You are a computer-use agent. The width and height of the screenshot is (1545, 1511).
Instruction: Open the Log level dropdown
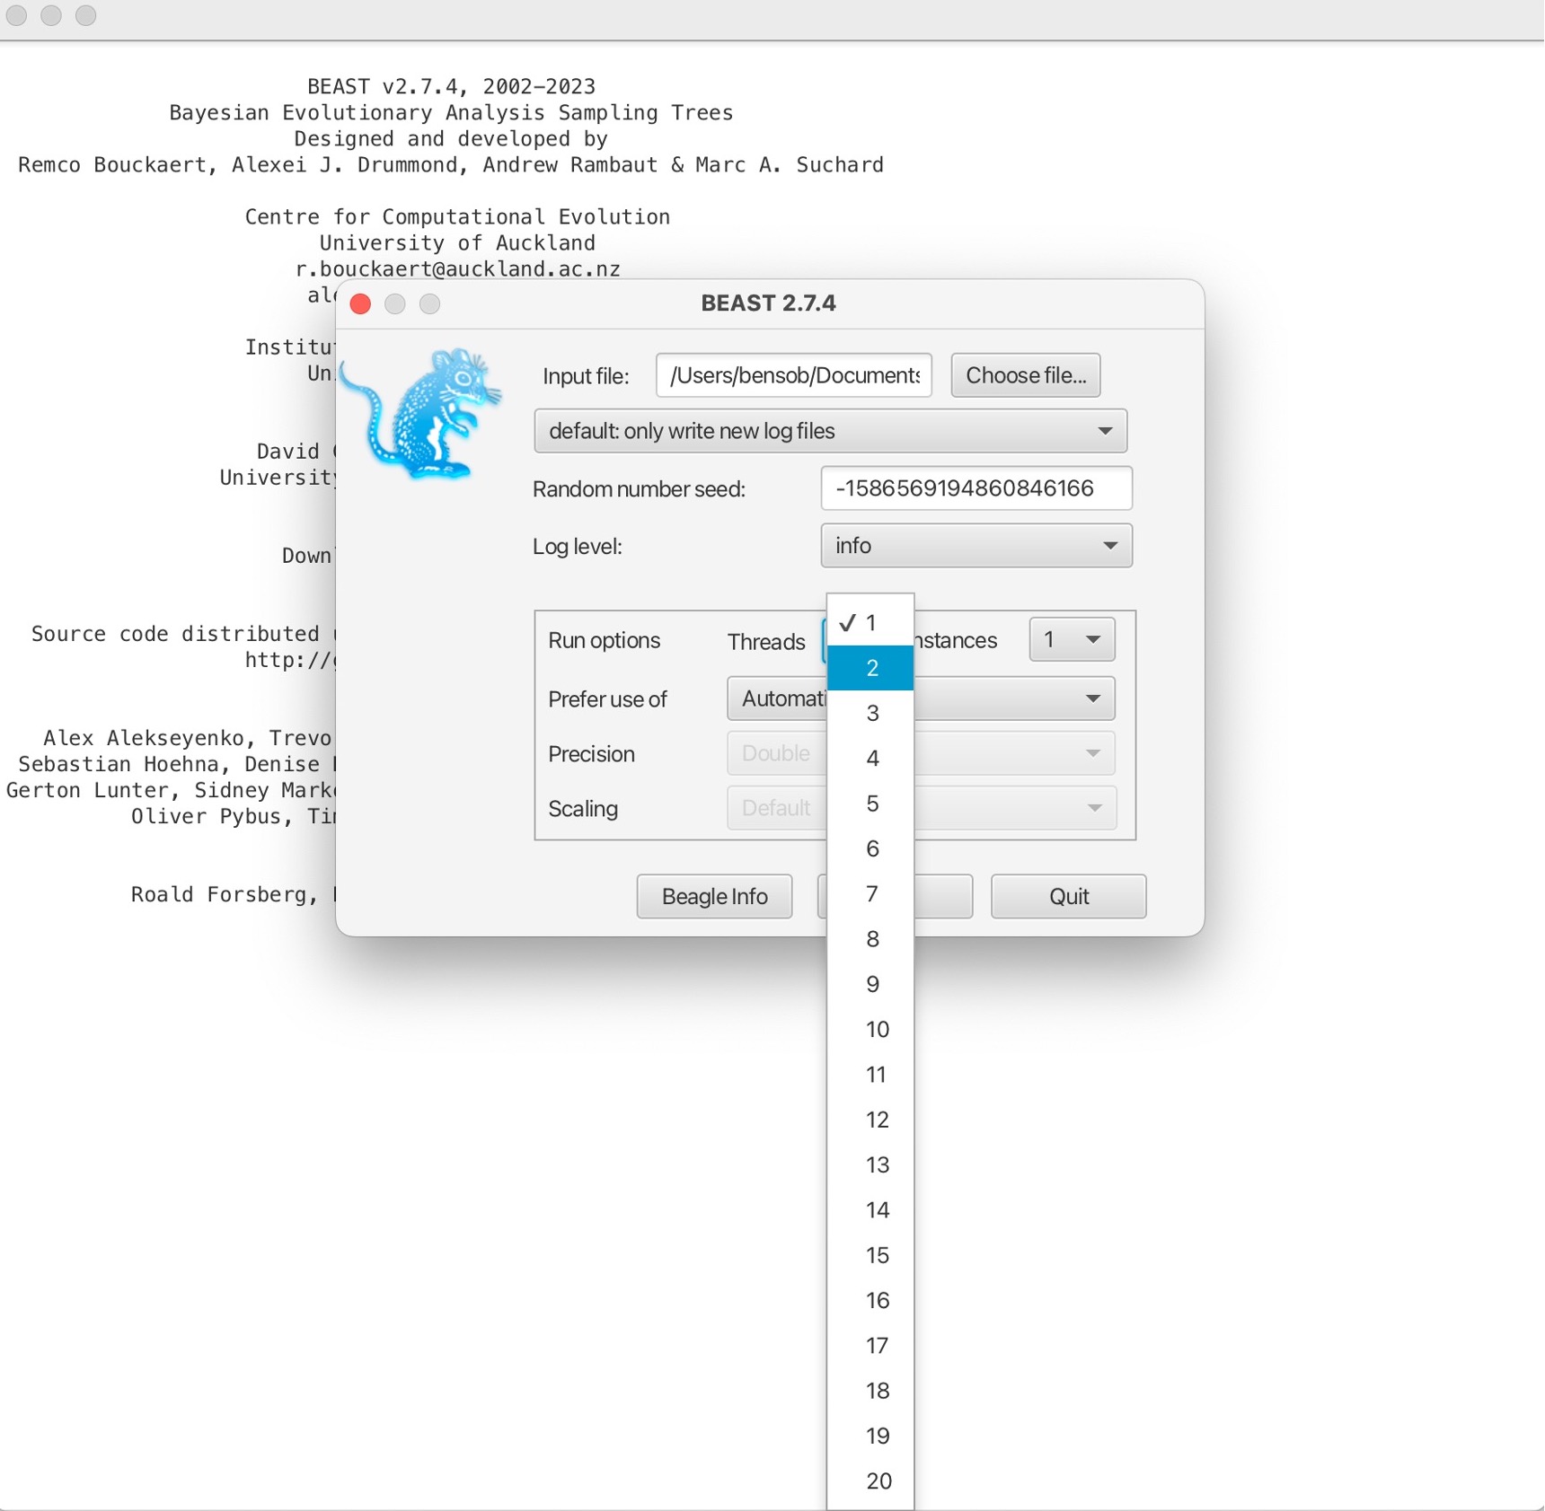point(976,546)
